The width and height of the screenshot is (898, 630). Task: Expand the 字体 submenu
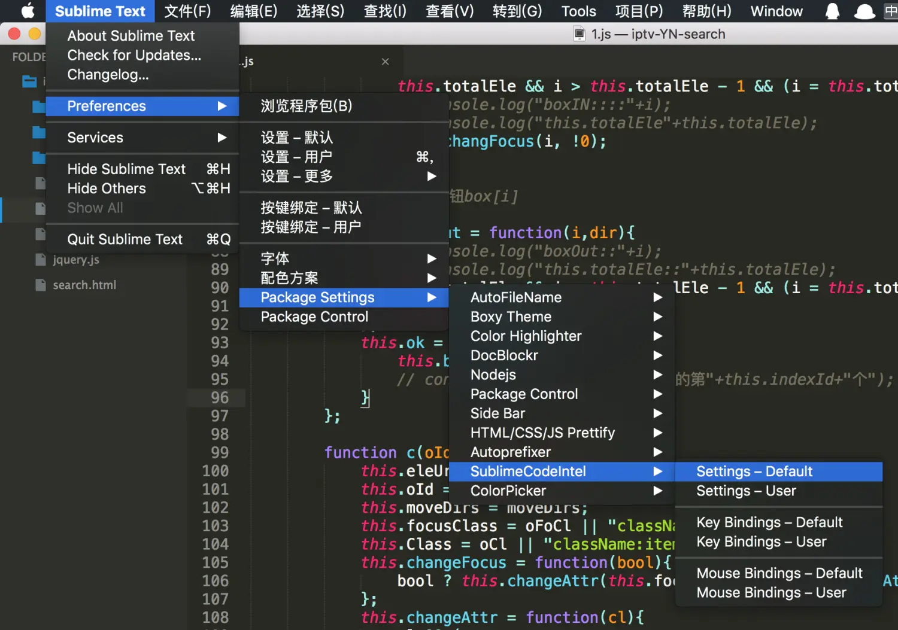click(x=344, y=258)
